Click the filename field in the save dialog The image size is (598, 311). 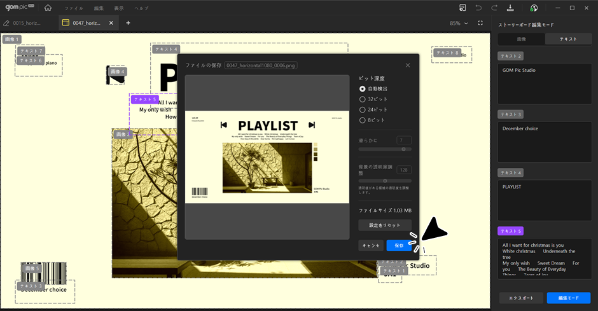point(261,65)
